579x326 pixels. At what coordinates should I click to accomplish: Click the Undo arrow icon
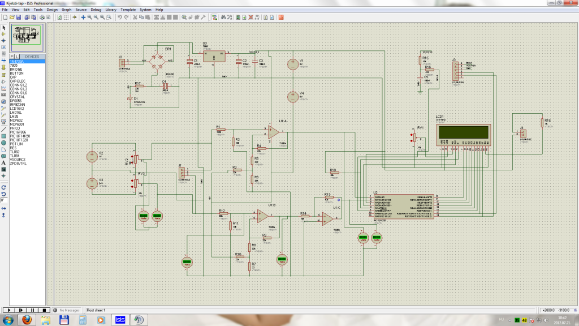tap(120, 18)
